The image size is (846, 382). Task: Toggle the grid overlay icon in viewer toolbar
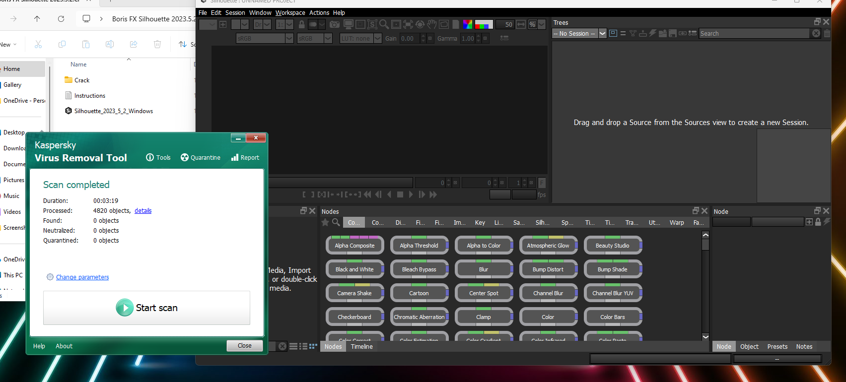(x=360, y=24)
